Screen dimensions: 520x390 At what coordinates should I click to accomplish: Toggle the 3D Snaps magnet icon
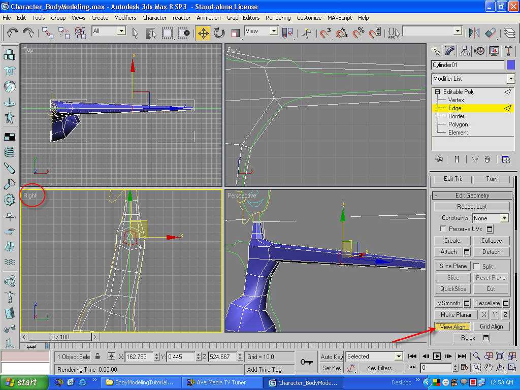point(325,33)
